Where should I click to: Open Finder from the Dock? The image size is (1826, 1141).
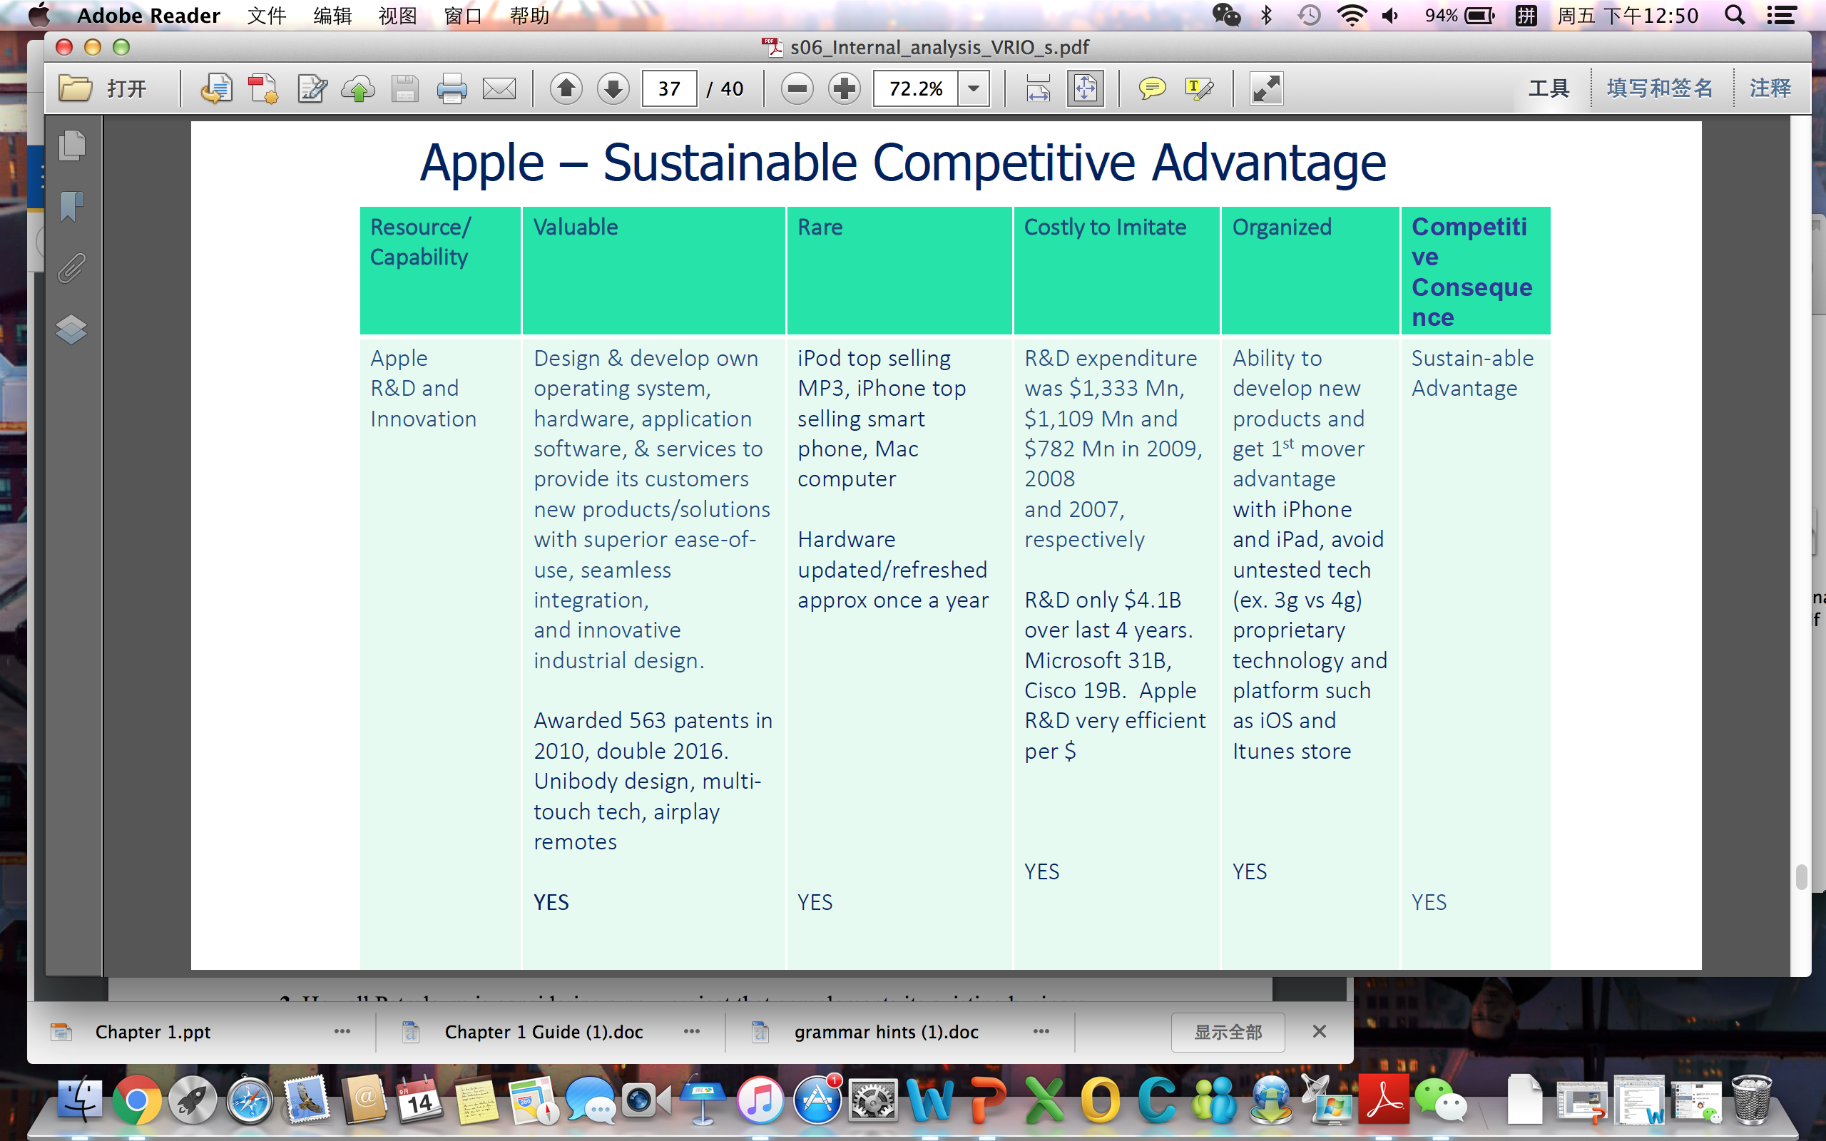point(79,1101)
